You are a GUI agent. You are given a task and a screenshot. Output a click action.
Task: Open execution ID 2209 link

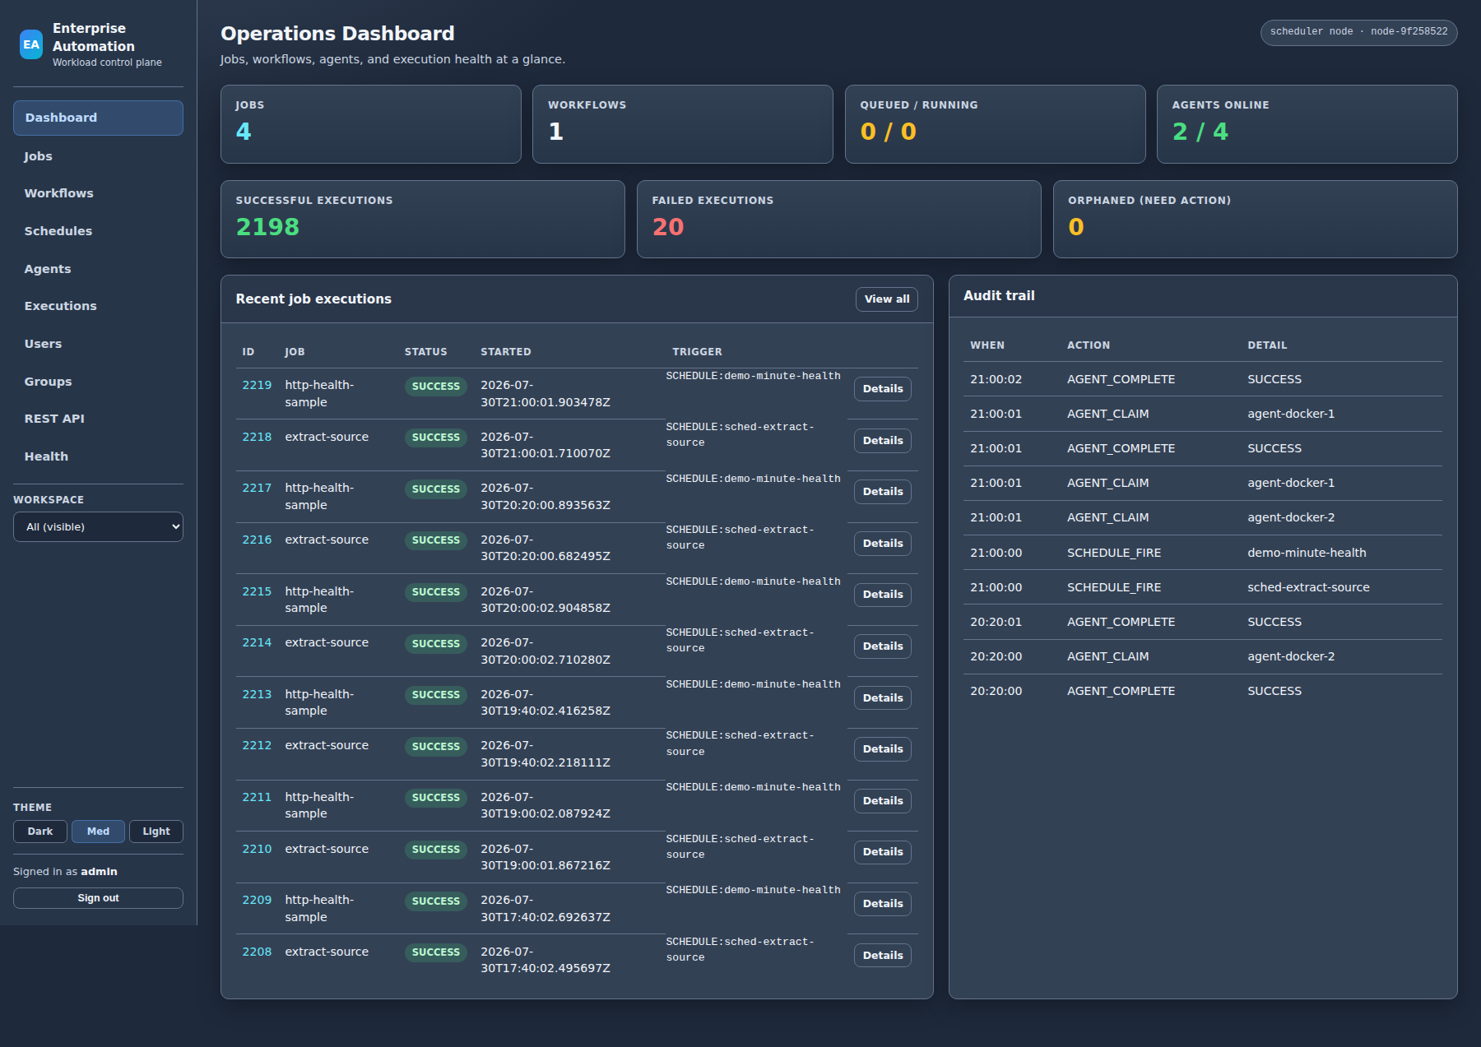point(257,900)
